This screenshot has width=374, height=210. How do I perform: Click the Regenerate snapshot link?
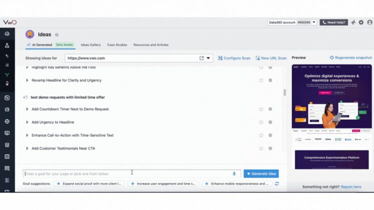[350, 58]
